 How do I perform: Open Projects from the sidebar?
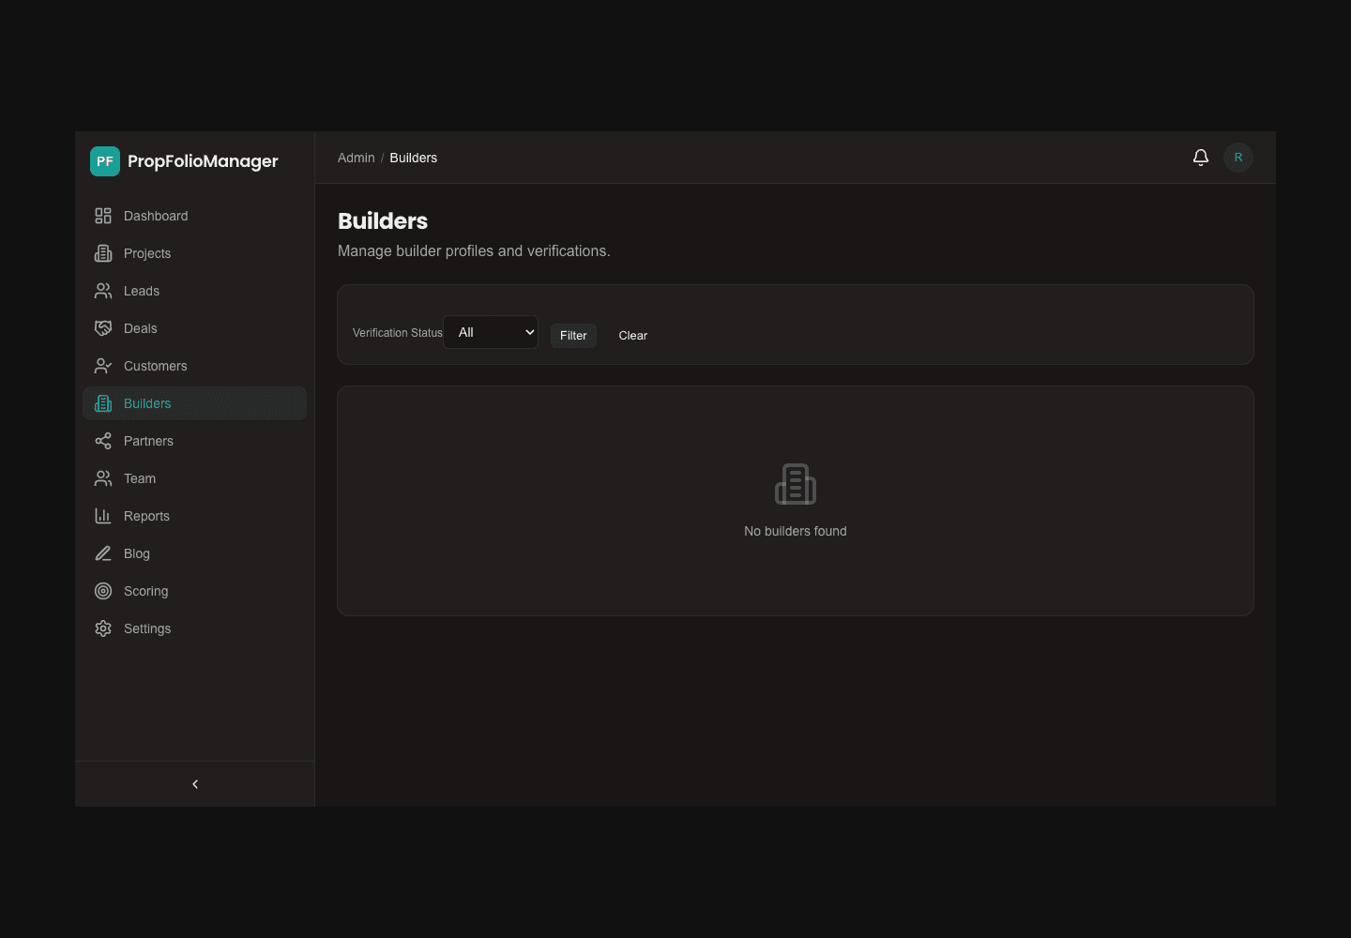tap(194, 253)
